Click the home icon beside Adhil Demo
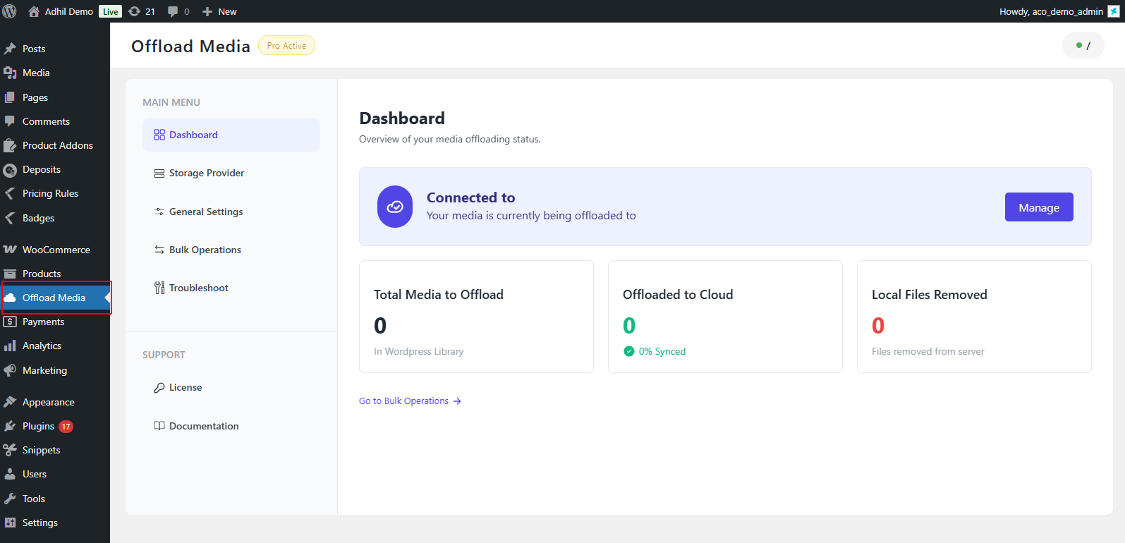 tap(34, 11)
